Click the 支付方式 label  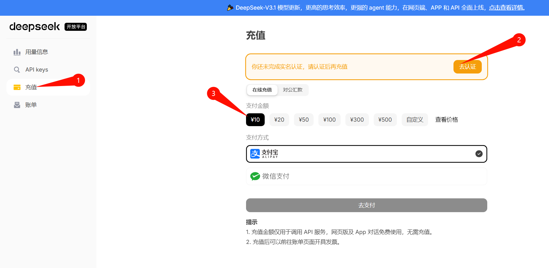(257, 138)
